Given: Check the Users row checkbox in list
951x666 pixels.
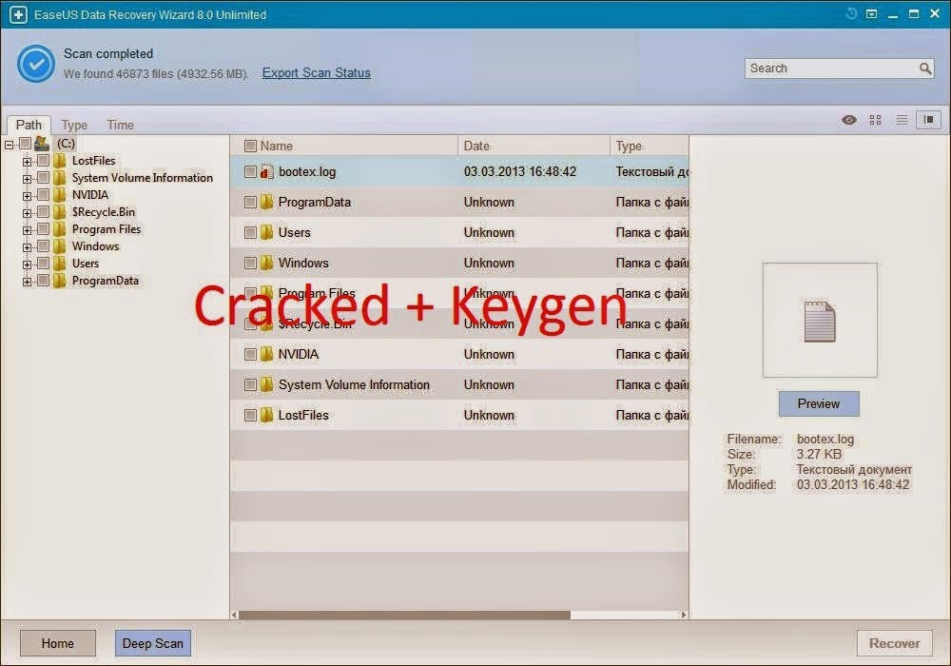Looking at the screenshot, I should pyautogui.click(x=250, y=232).
